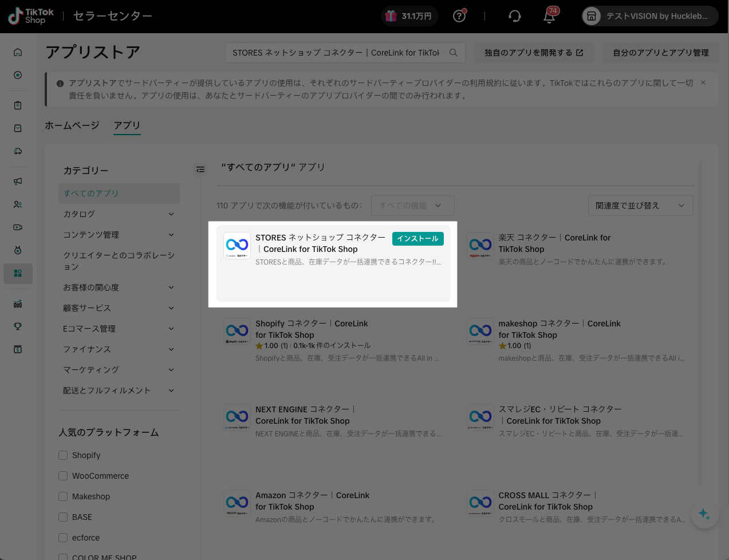Click the star badge icon in sidebar
This screenshot has height=560, width=729.
point(18,75)
